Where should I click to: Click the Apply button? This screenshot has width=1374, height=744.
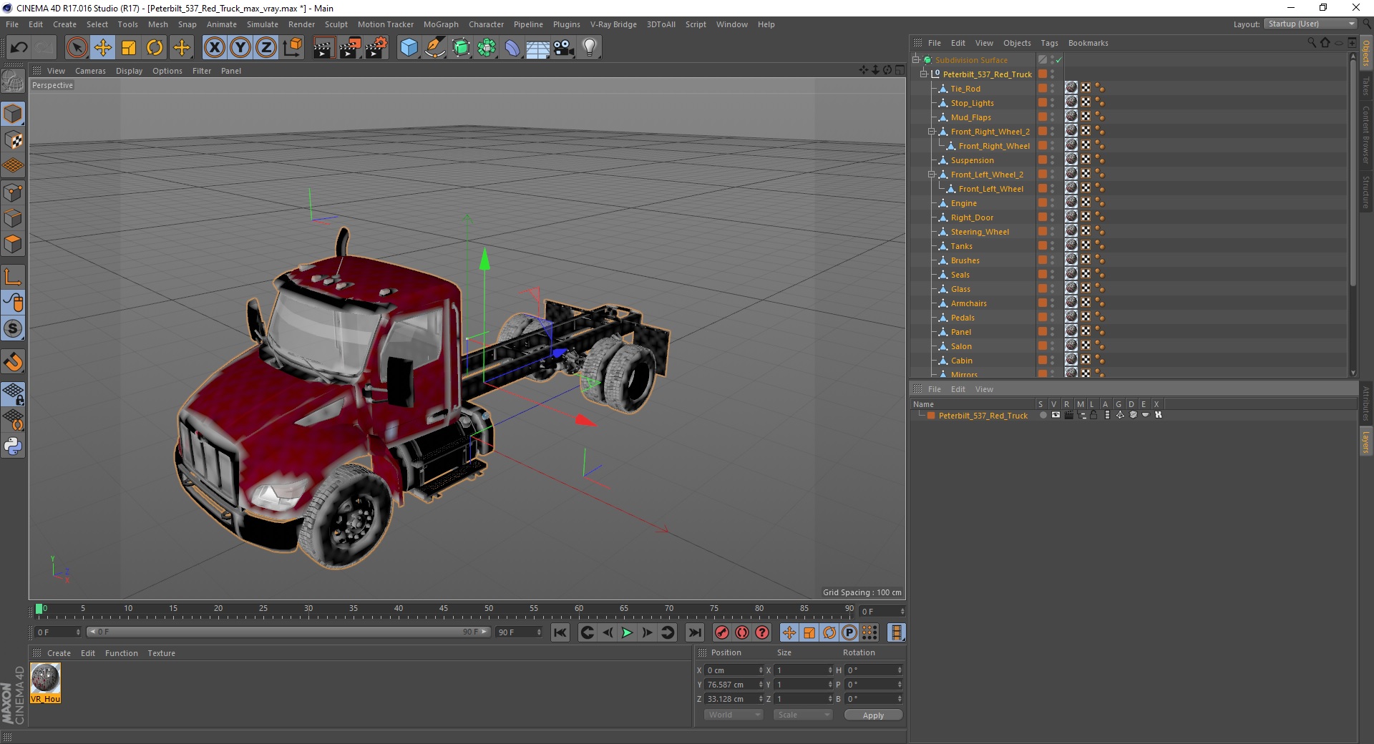coord(873,715)
